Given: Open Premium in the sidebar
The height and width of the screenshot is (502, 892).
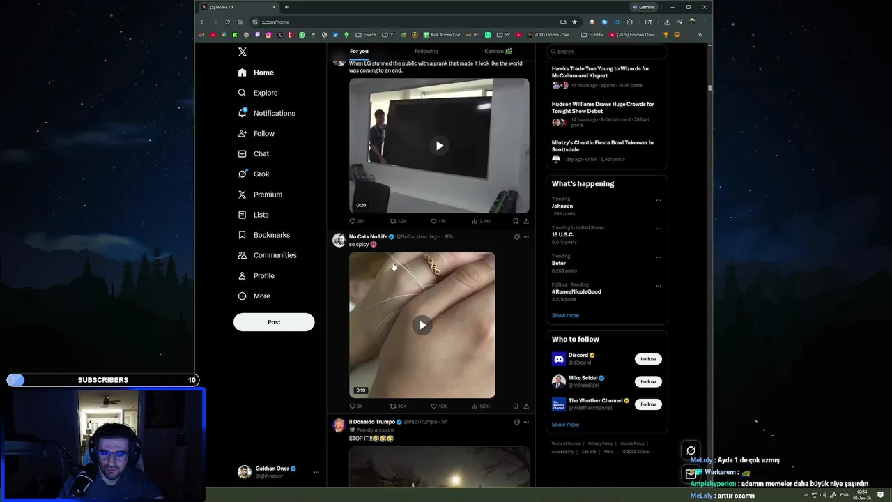Looking at the screenshot, I should 260,195.
